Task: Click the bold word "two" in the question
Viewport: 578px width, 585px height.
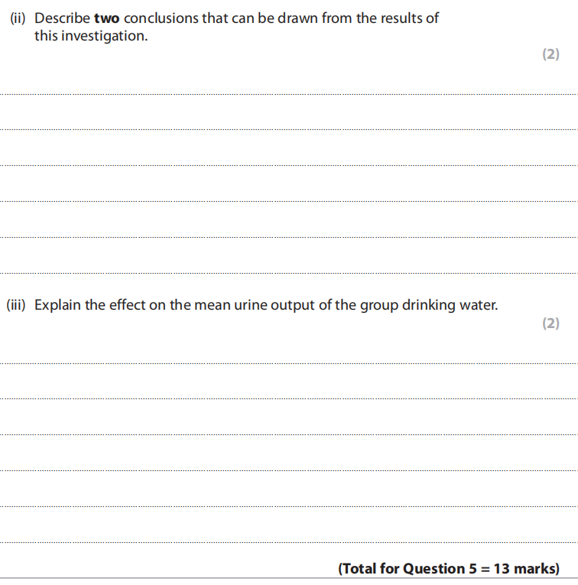Action: click(106, 18)
